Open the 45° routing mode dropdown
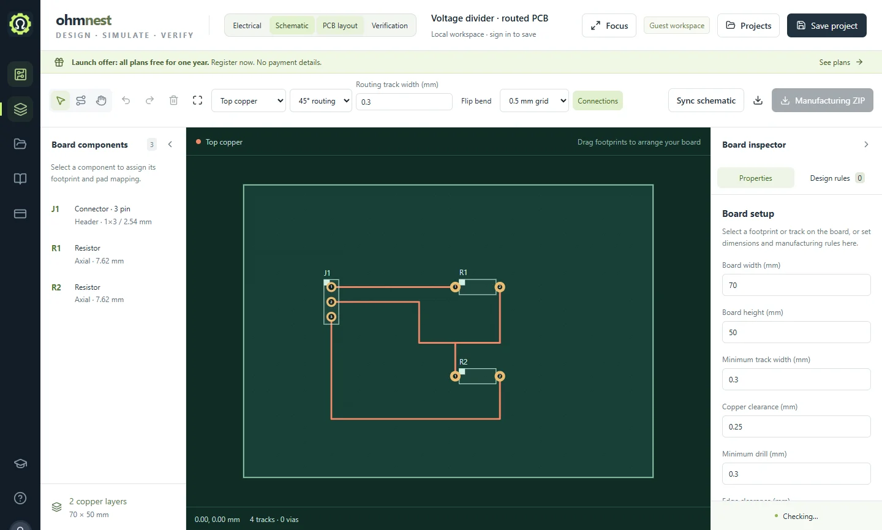 click(x=321, y=100)
